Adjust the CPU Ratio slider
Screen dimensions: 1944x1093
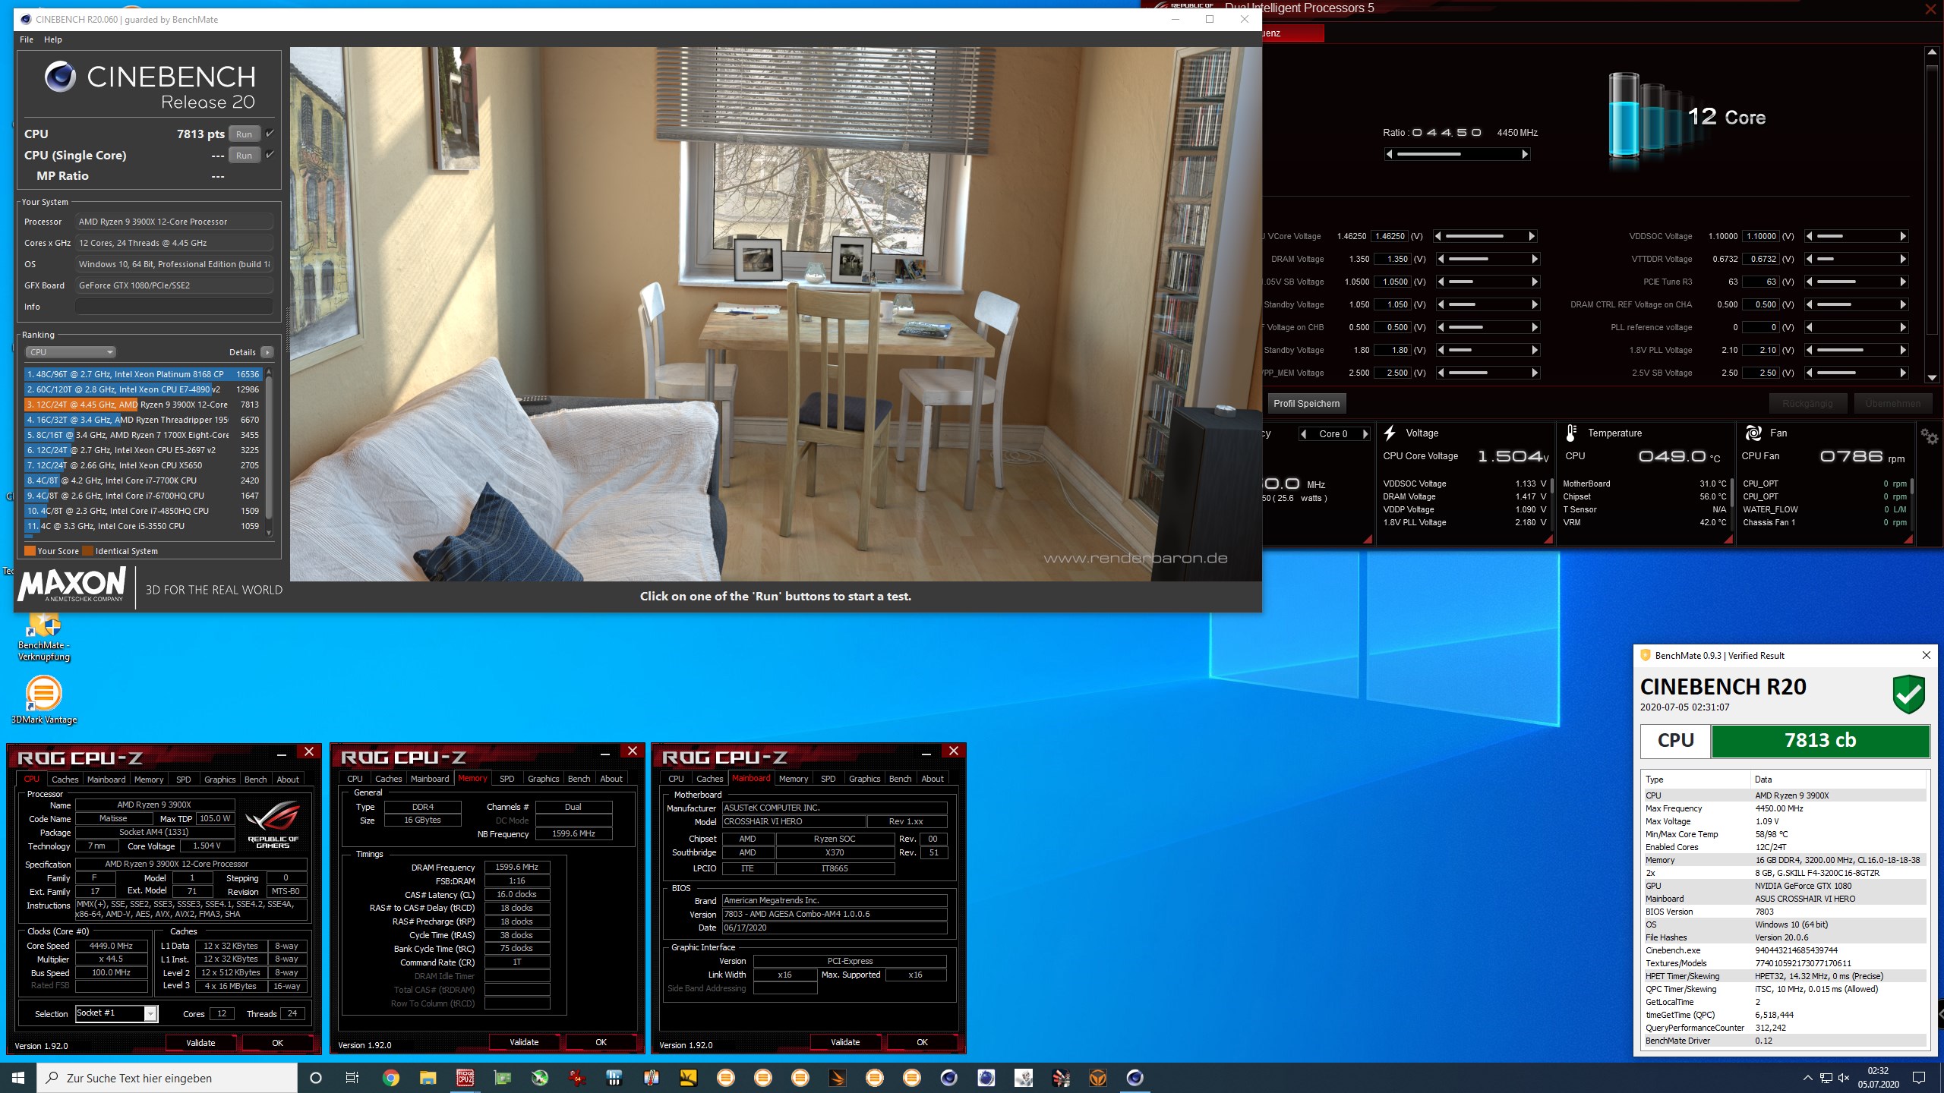pyautogui.click(x=1457, y=155)
